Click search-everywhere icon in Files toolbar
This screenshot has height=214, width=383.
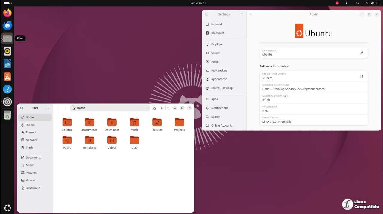click(x=154, y=108)
